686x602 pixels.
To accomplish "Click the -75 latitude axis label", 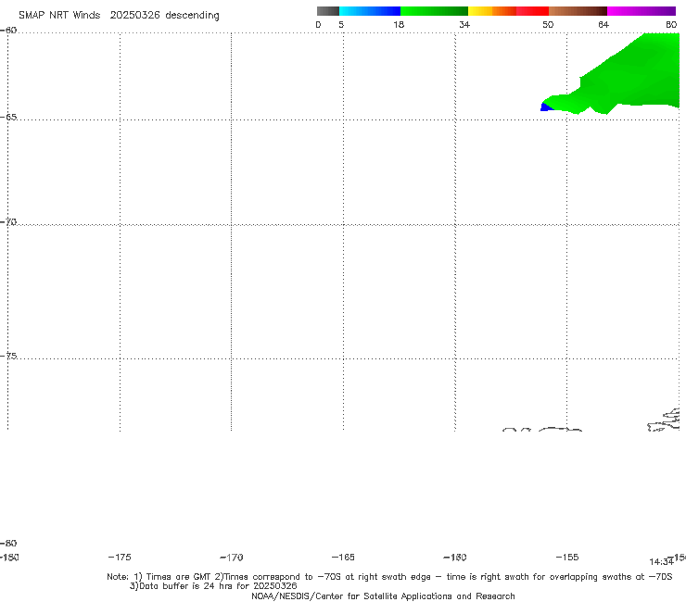I will pos(8,356).
